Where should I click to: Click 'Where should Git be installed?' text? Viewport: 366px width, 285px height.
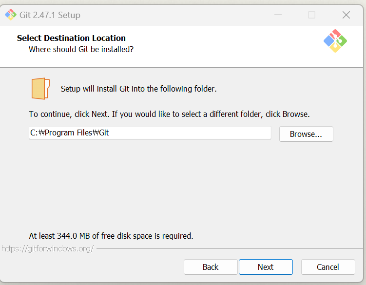coord(81,50)
